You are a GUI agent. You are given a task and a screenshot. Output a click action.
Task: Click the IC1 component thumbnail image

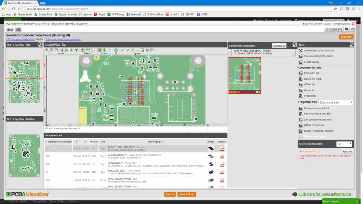[245, 76]
